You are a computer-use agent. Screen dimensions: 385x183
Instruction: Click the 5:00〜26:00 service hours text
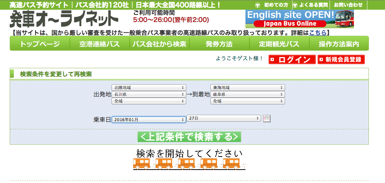click(171, 20)
